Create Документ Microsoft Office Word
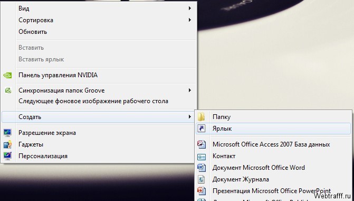Image resolution: width=354 pixels, height=201 pixels. 273,168
